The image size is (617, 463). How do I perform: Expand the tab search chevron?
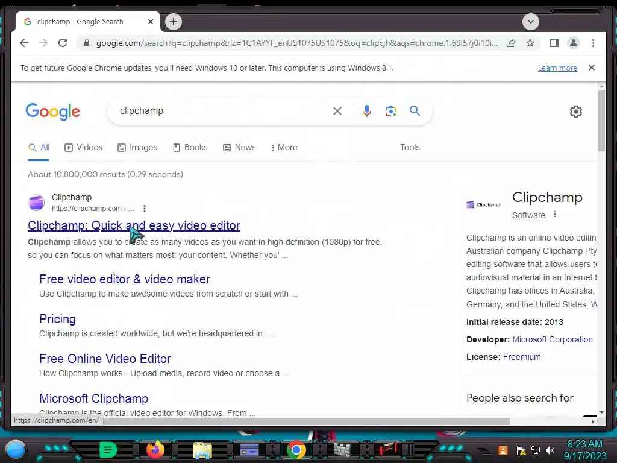(530, 22)
